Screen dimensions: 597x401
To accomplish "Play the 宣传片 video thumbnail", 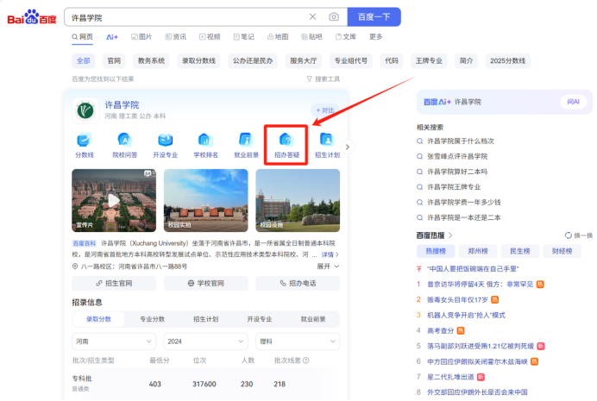I will [x=114, y=200].
